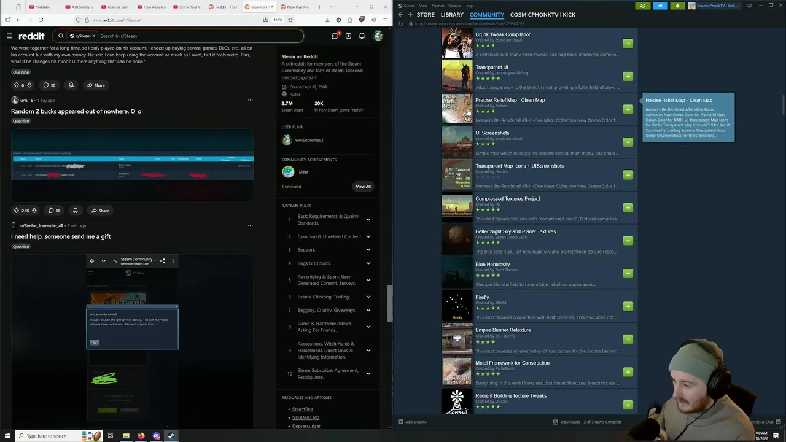
Task: Subscribe to Metal Framework for Construction mod
Action: 628,372
